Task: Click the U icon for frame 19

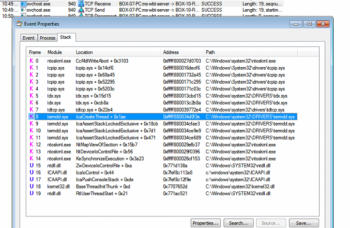Action: (31, 193)
